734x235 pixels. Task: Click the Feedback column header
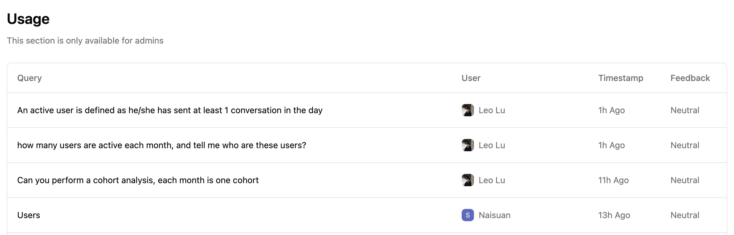[690, 78]
